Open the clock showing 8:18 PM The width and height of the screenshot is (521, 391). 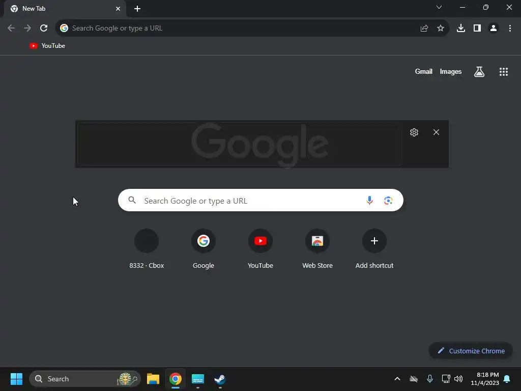click(x=485, y=379)
